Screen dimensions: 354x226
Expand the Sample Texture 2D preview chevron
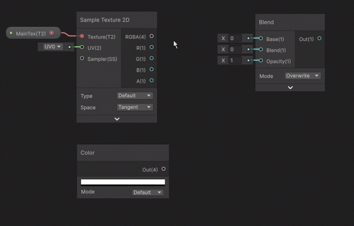click(117, 119)
